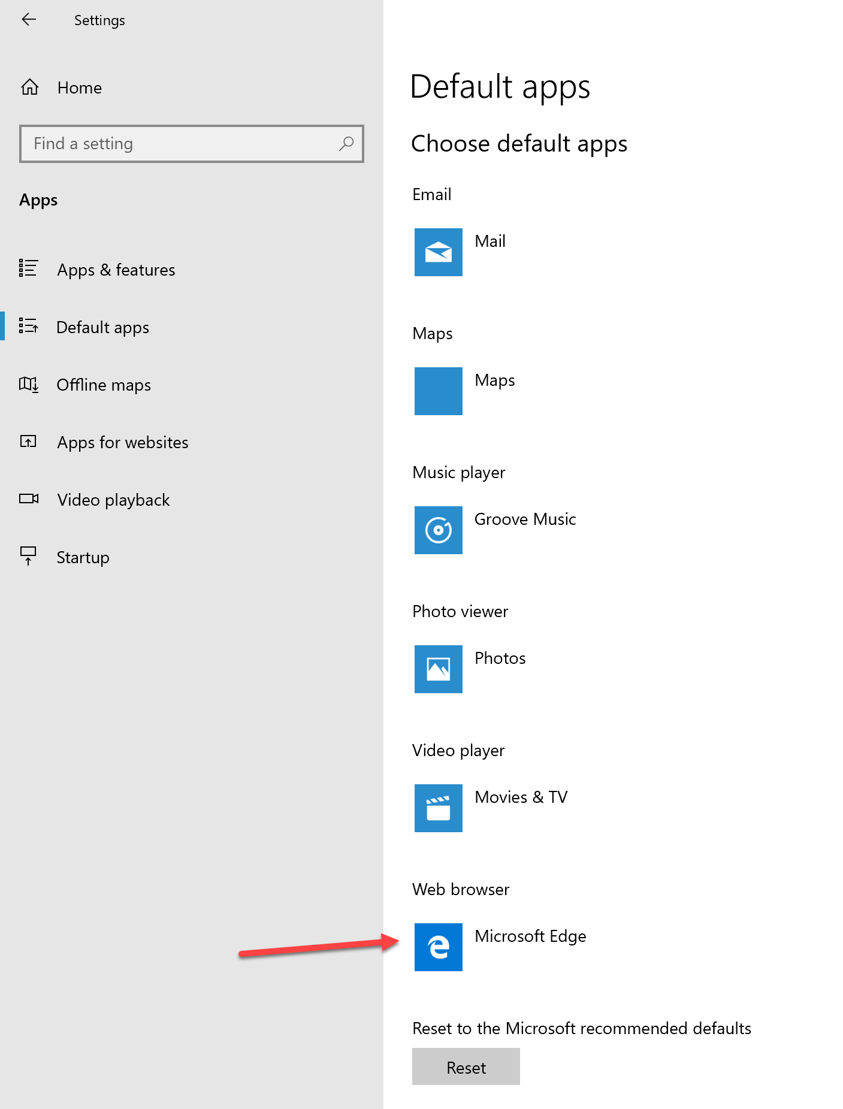Viewport: 843px width, 1109px height.
Task: Go back with the Settings arrow
Action: tap(29, 20)
